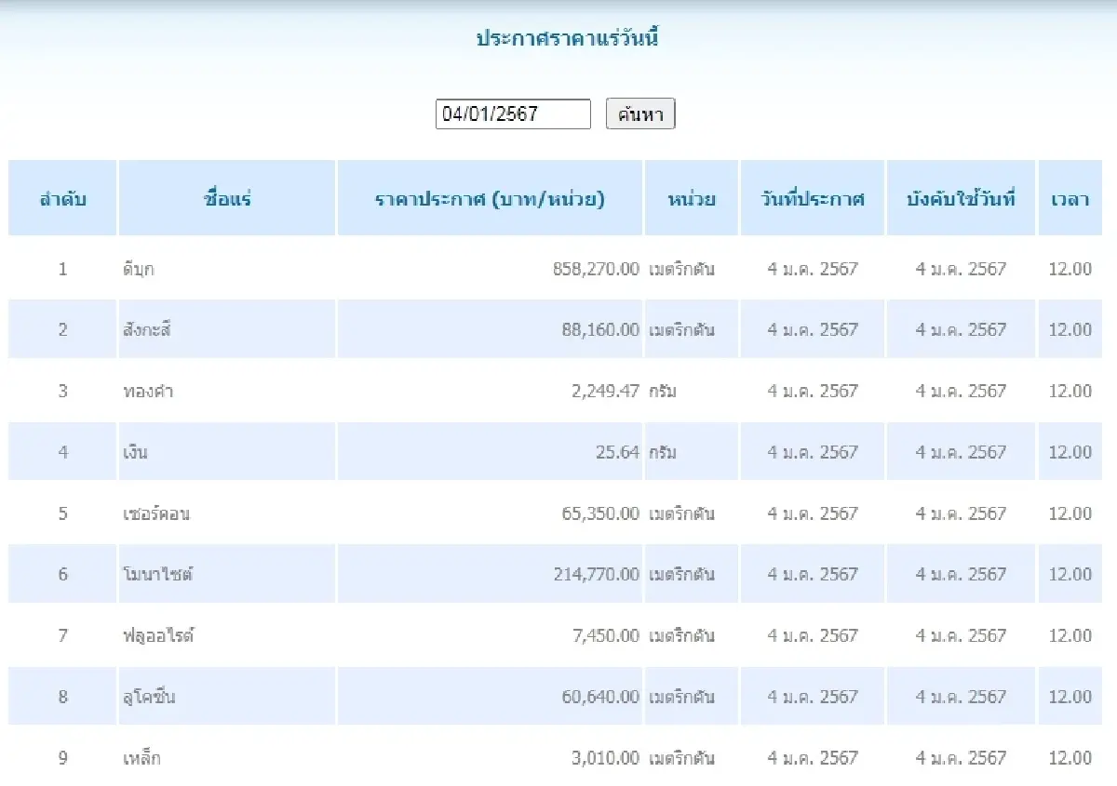The image size is (1117, 786).
Task: Click mineral name เหล็ก
Action: click(x=141, y=758)
